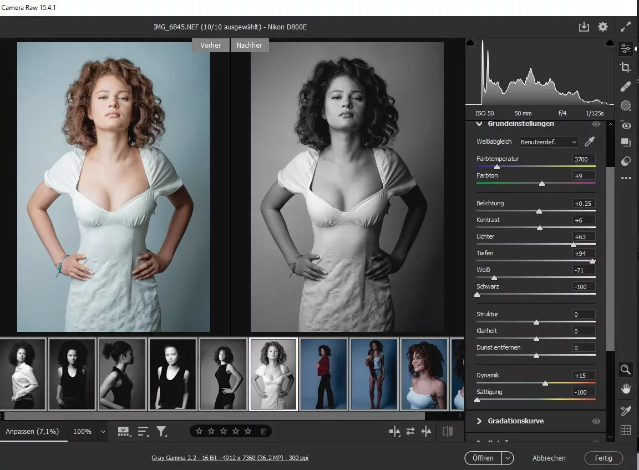Cycle before/after view modes icon
The height and width of the screenshot is (470, 639).
394,431
